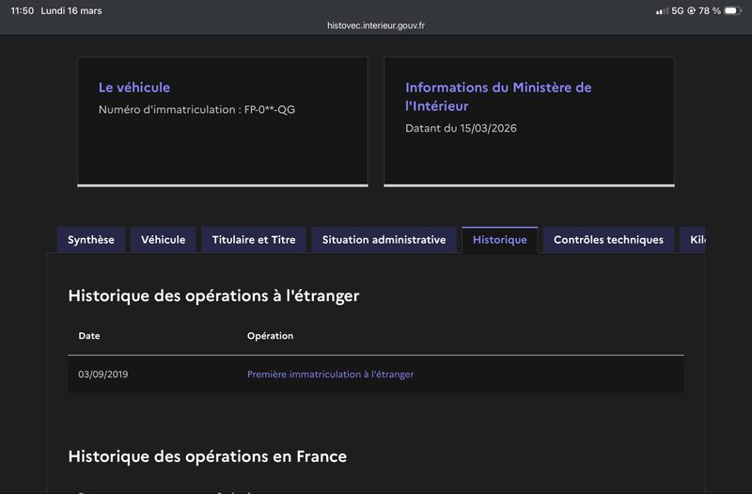
Task: Click Informations du Ministère de l'Intérieur heading
Action: (498, 96)
